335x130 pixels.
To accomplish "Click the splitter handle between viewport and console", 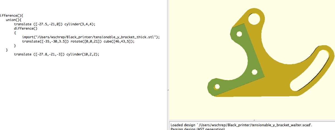I will pos(254,120).
